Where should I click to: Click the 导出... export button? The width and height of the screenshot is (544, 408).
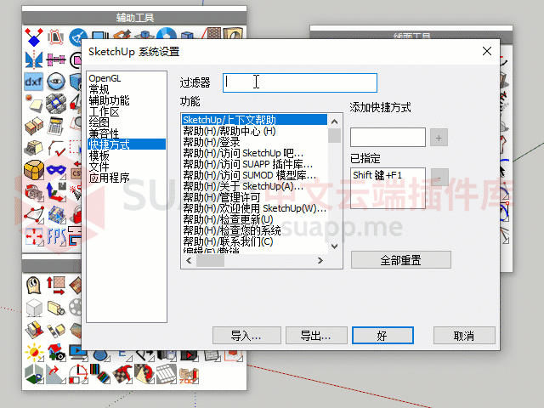[x=309, y=336]
